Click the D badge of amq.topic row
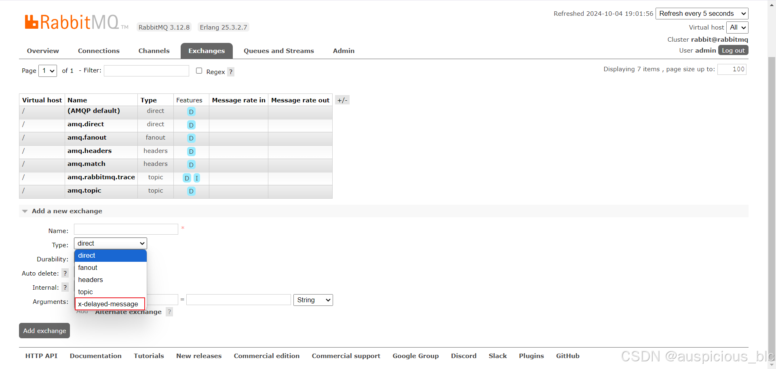Viewport: 776px width, 369px height. [x=191, y=191]
